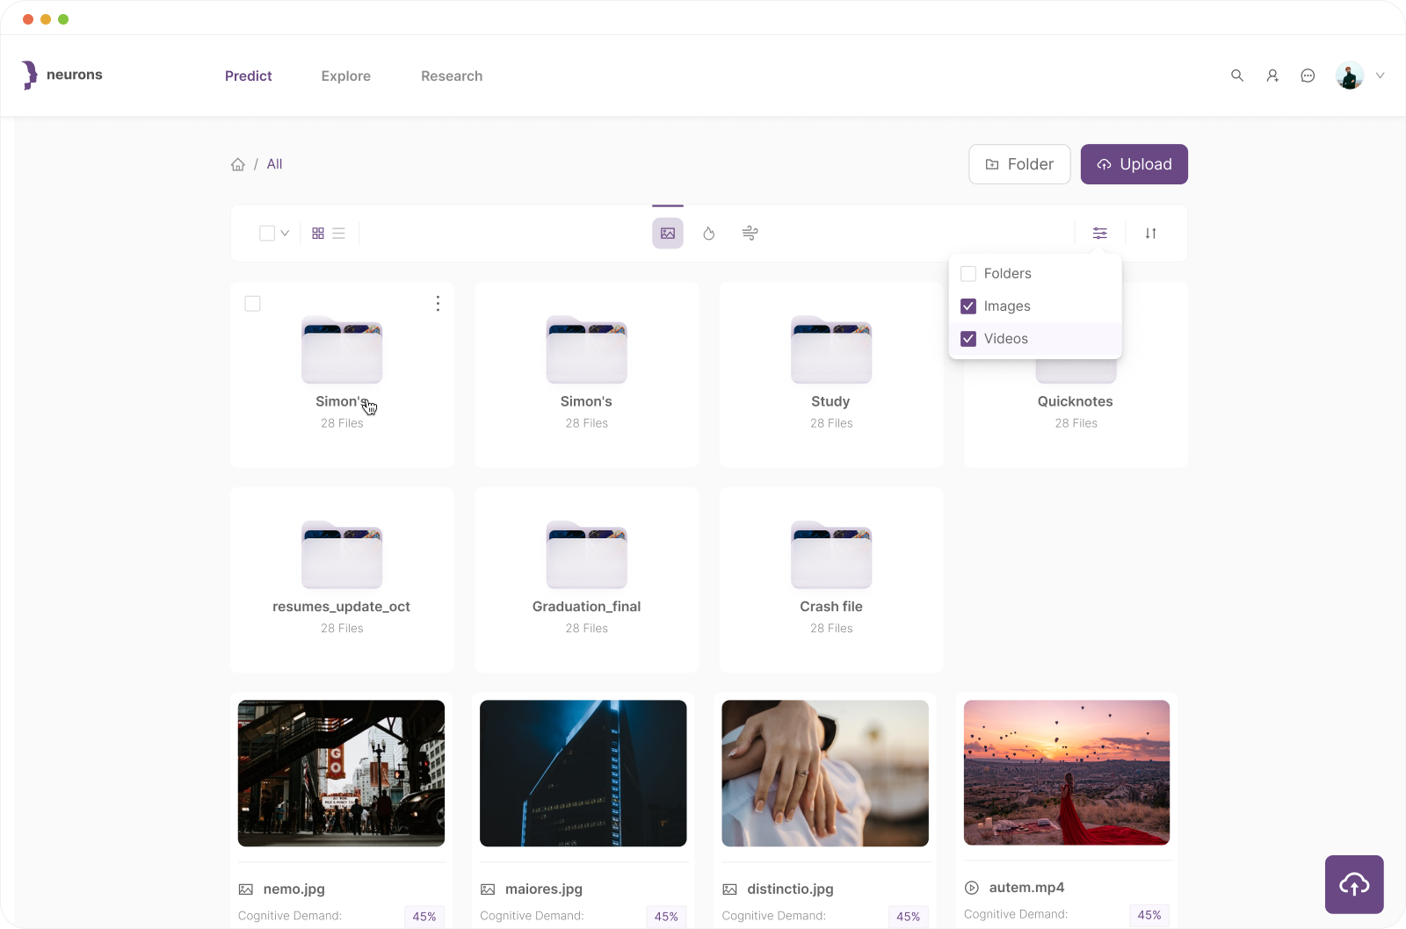Click the neurons logo
The height and width of the screenshot is (929, 1406).
pos(62,76)
